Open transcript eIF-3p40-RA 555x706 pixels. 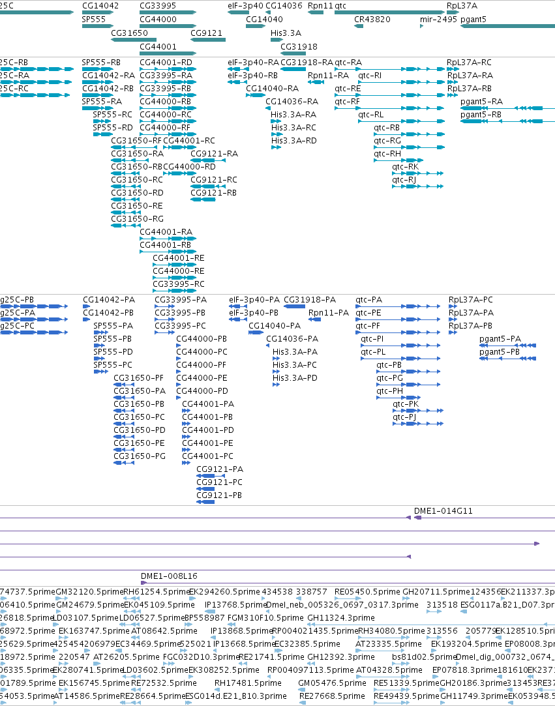[253, 63]
